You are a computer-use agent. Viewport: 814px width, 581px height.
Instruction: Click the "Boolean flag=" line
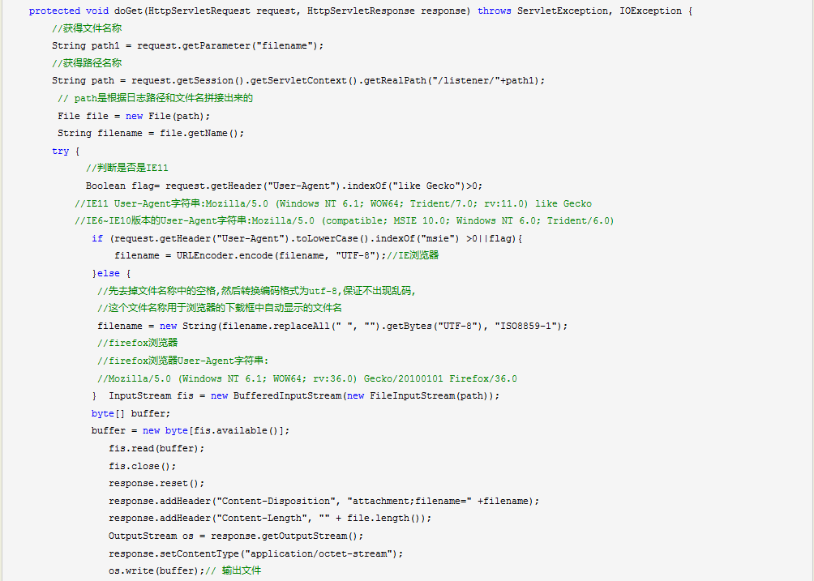pyautogui.click(x=284, y=186)
